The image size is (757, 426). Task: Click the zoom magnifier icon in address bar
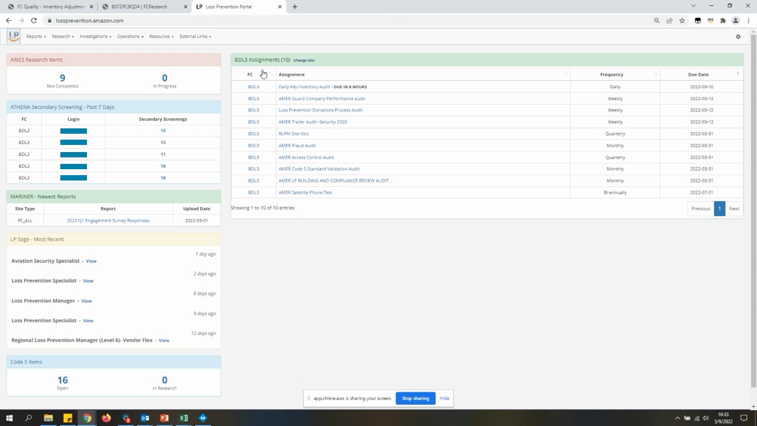coord(656,21)
